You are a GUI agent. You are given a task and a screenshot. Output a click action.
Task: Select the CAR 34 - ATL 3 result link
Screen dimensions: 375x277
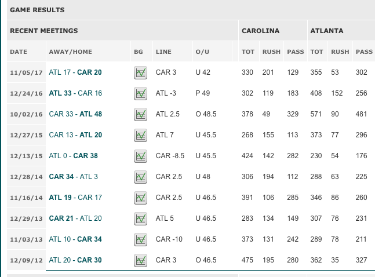74,177
